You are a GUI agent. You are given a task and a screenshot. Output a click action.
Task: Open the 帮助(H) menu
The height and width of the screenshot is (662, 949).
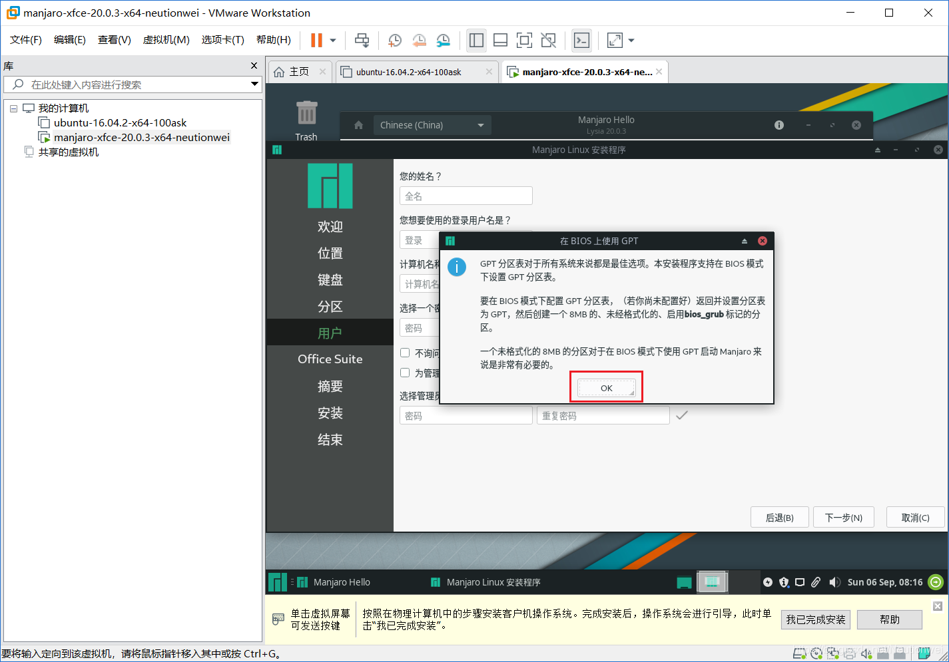click(x=274, y=40)
